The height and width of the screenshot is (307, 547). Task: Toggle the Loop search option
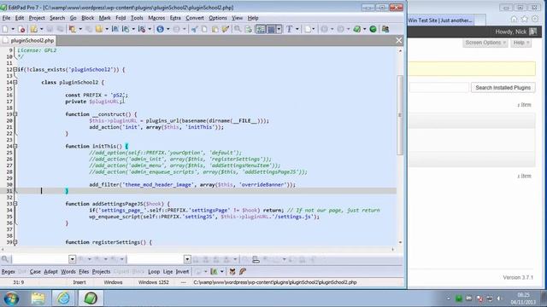(154, 271)
